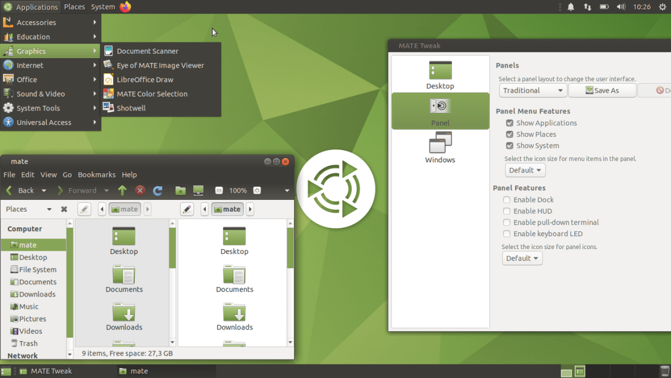Screen dimensions: 671x378
Task: Click the battery indicator in the top panel
Action: 604,7
